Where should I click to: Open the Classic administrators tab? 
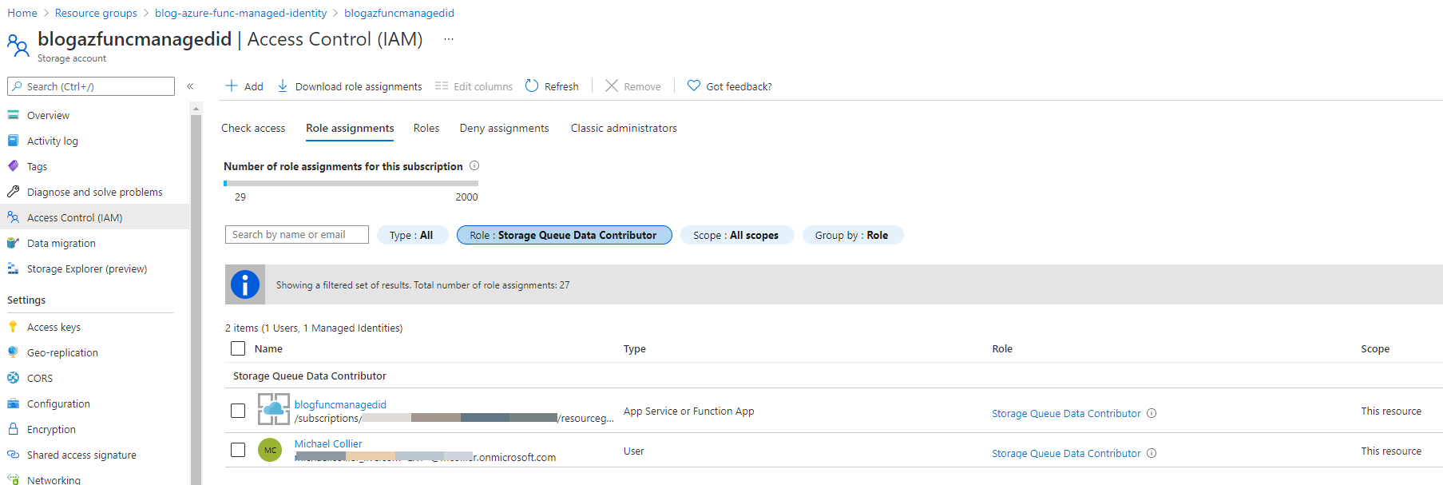pyautogui.click(x=624, y=128)
